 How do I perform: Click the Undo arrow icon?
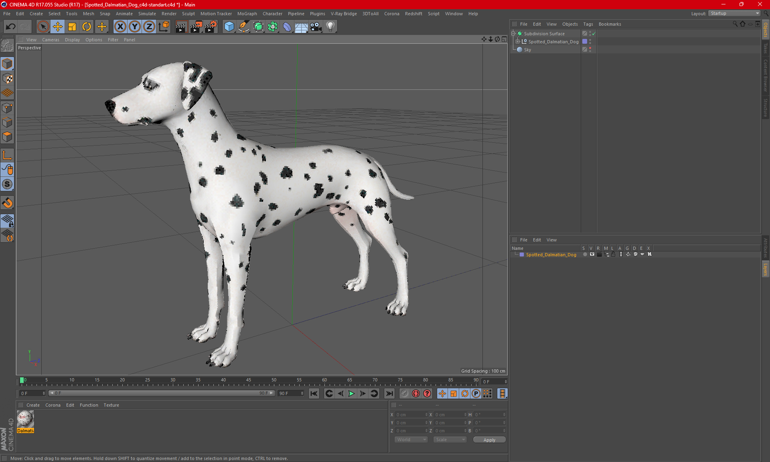(x=10, y=27)
